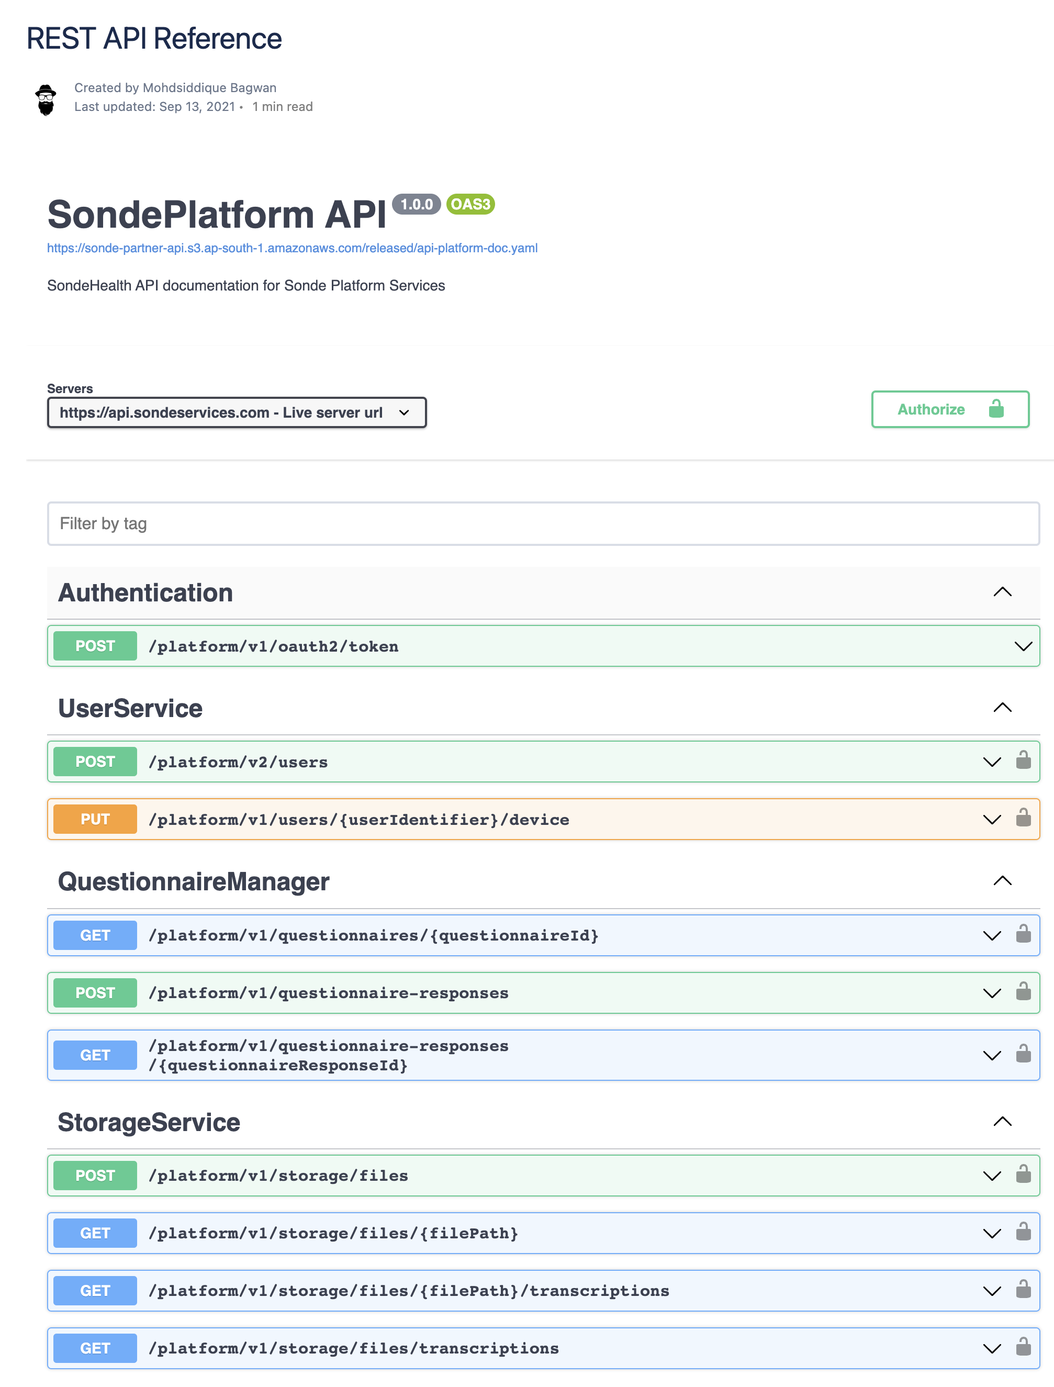1054x1387 pixels.
Task: Expand GET {filePath}/transcriptions endpoint chevron
Action: (x=991, y=1291)
